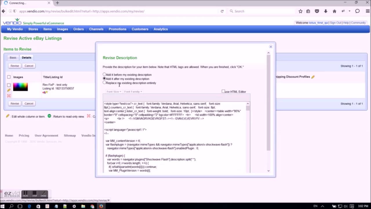Open the Analytics menu
Image resolution: width=371 pixels, height=209 pixels.
161,29
